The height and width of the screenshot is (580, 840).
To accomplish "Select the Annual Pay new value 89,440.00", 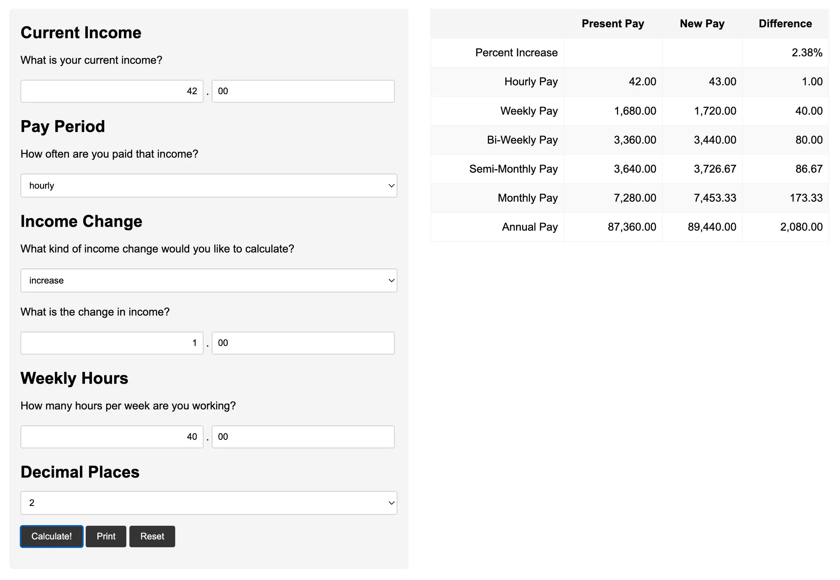I will (712, 227).
